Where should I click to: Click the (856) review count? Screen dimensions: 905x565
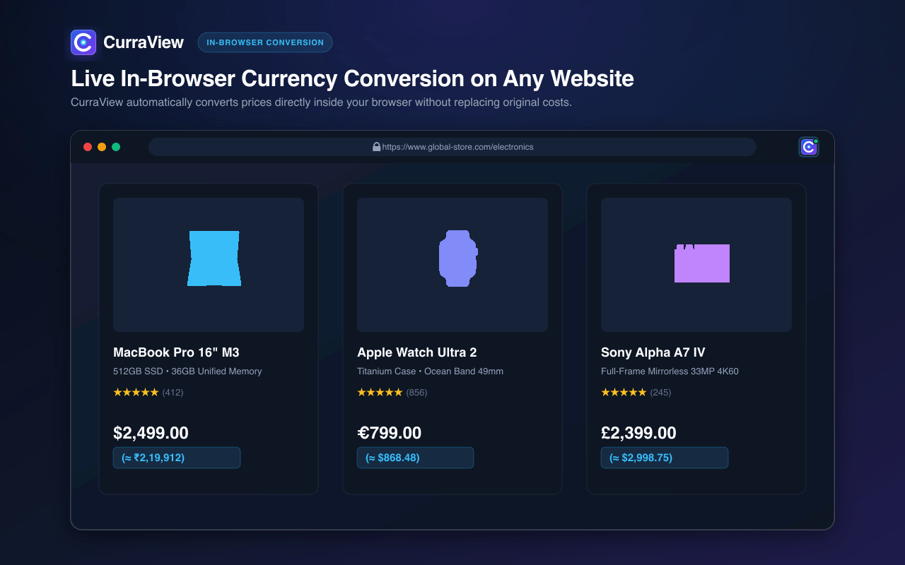(x=416, y=392)
